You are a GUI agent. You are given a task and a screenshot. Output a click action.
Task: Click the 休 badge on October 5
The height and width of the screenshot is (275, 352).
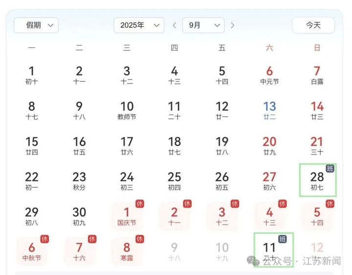coord(330,204)
